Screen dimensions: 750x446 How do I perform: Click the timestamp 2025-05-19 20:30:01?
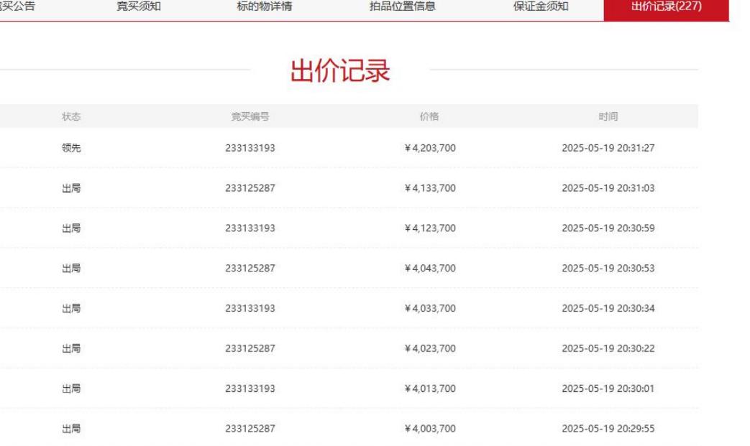pos(608,389)
